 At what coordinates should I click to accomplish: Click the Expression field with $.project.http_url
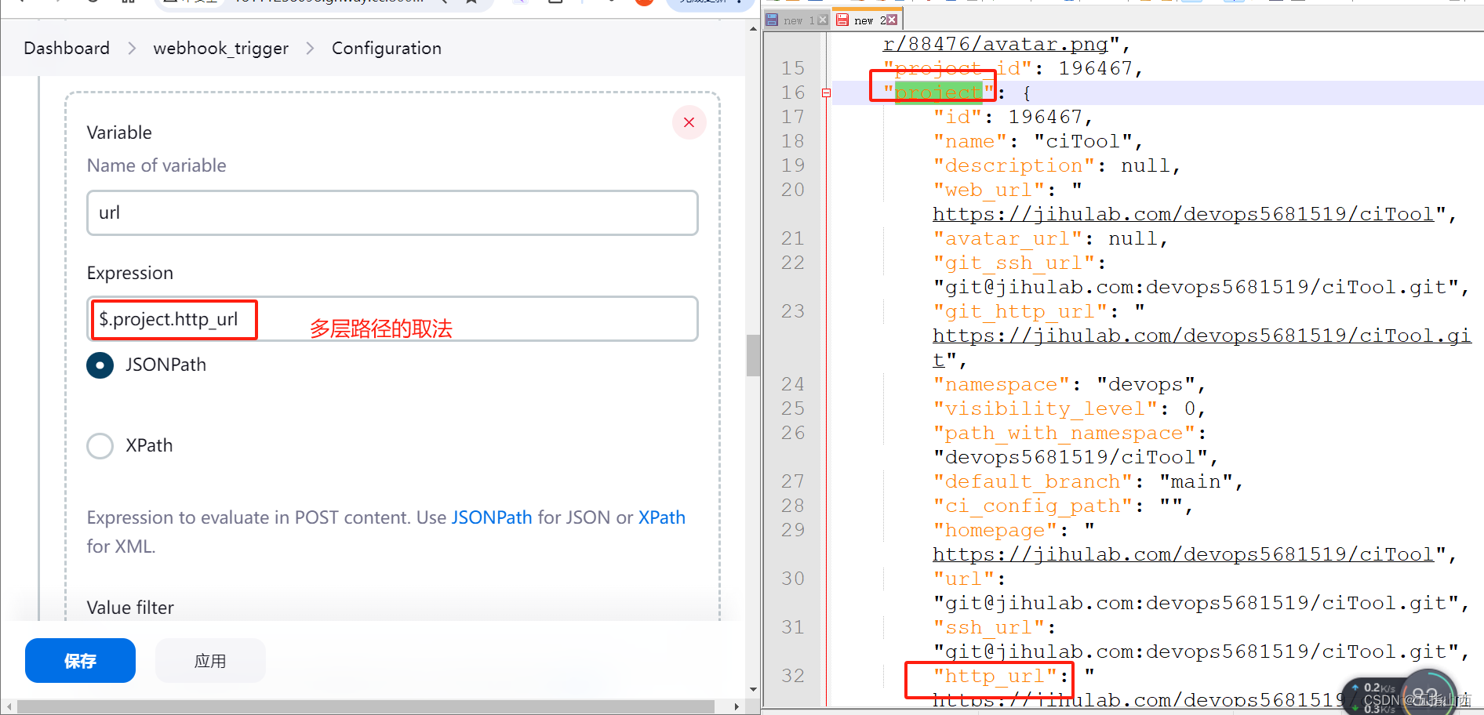[x=392, y=319]
